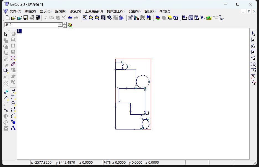This screenshot has width=259, height=167.
Task: Select the Zoom Out magnifier icon
Action: tap(97, 18)
